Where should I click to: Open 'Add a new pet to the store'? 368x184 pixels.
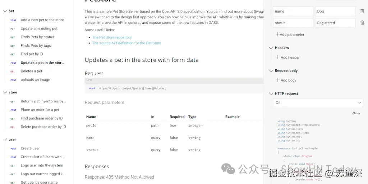[42, 20]
